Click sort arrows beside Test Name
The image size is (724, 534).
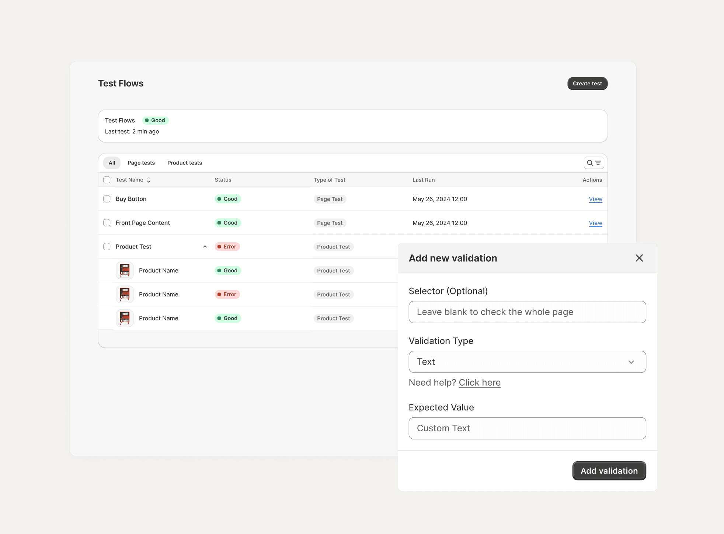tap(149, 180)
